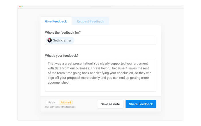Click "That was a great presentation!" sentence

[x=70, y=64]
